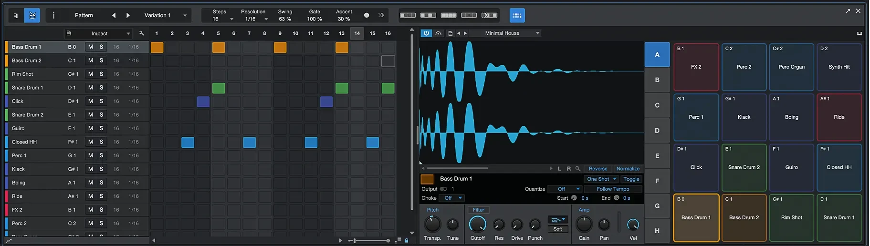870x246 pixels.
Task: Open the Steps count dropdown
Action: pyautogui.click(x=223, y=19)
